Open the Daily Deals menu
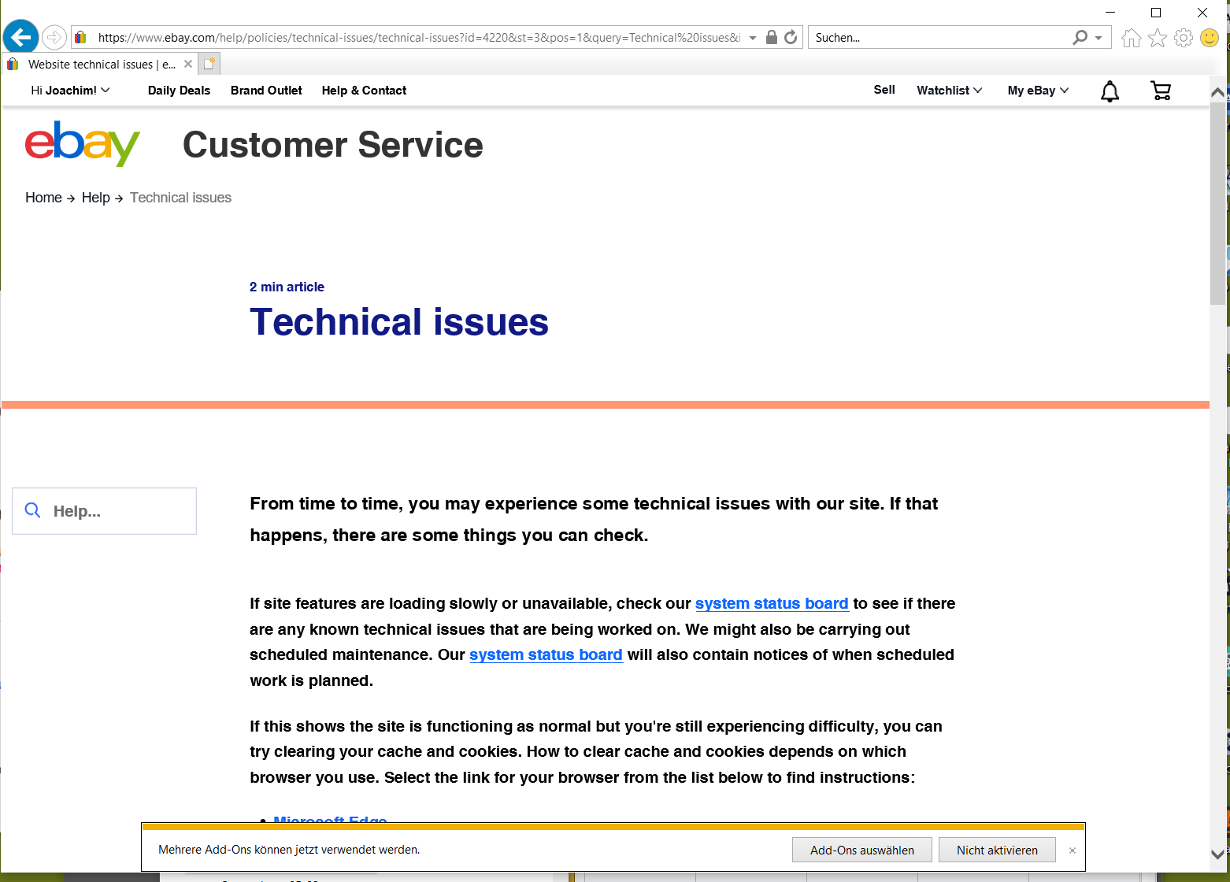 (x=179, y=91)
